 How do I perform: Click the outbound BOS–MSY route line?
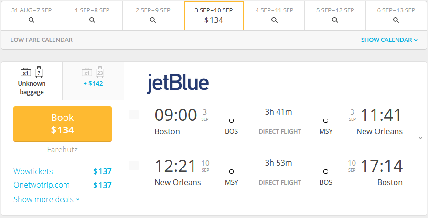pyautogui.click(x=278, y=120)
